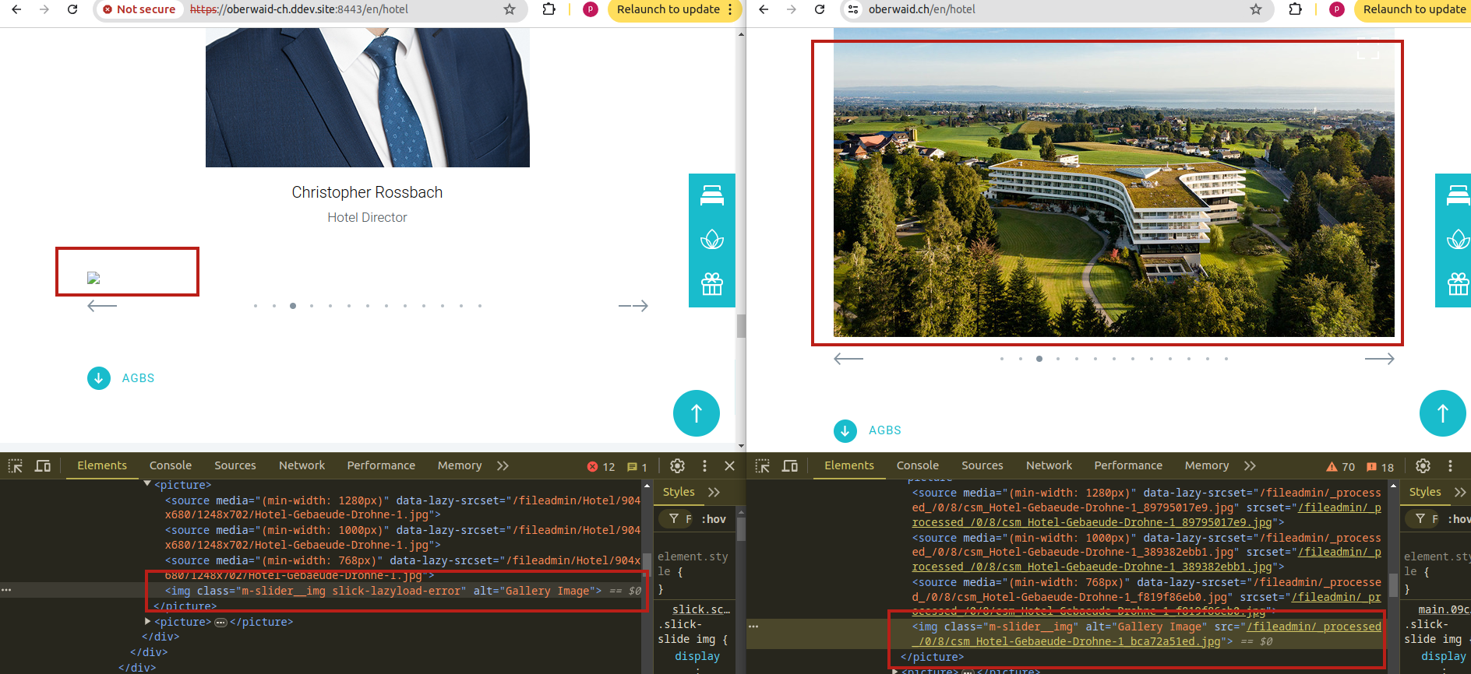This screenshot has height=674, width=1471.
Task: Click previous slide arrow under the hotel photo
Action: (848, 359)
